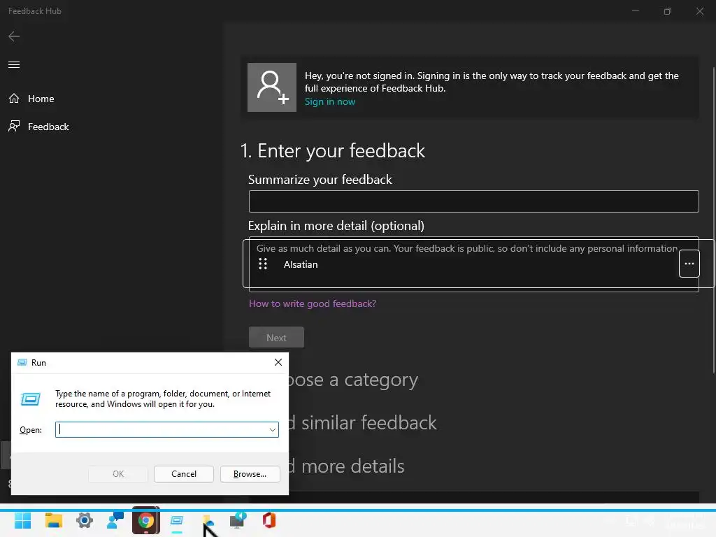Expand the Open dropdown in Run dialog

click(272, 430)
